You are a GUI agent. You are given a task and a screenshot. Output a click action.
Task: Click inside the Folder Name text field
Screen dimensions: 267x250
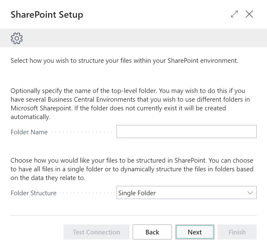(186, 131)
